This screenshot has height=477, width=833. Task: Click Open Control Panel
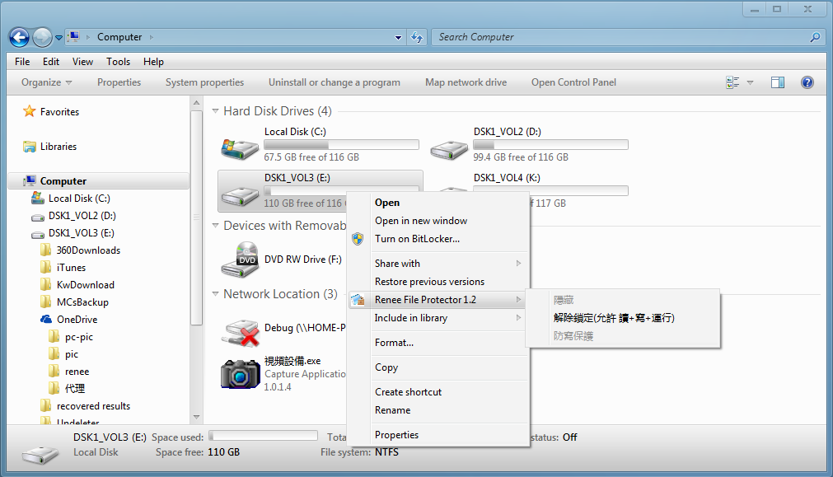tap(573, 82)
